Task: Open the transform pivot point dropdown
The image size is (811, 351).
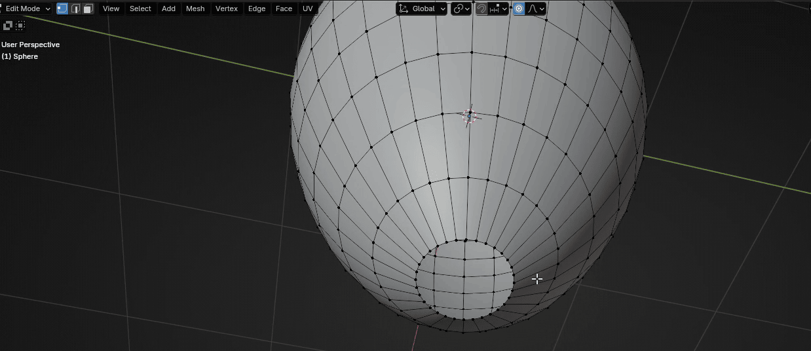Action: point(461,9)
